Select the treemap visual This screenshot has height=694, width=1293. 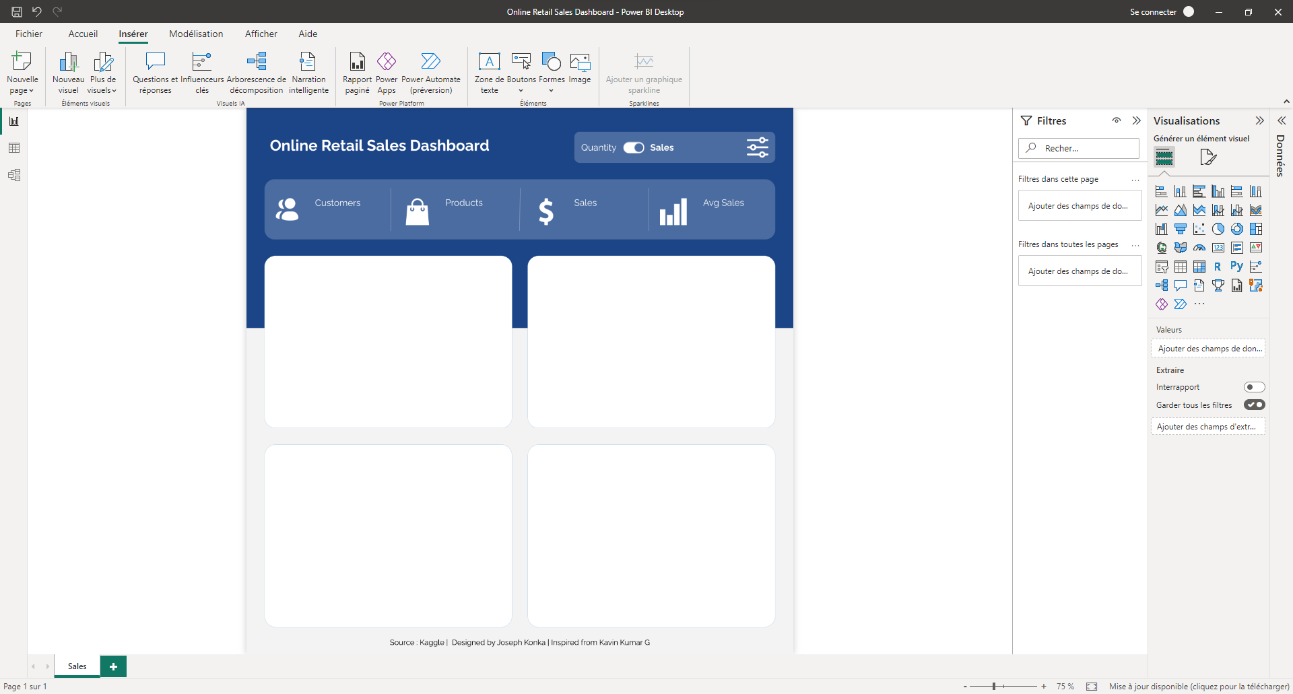coord(1255,230)
